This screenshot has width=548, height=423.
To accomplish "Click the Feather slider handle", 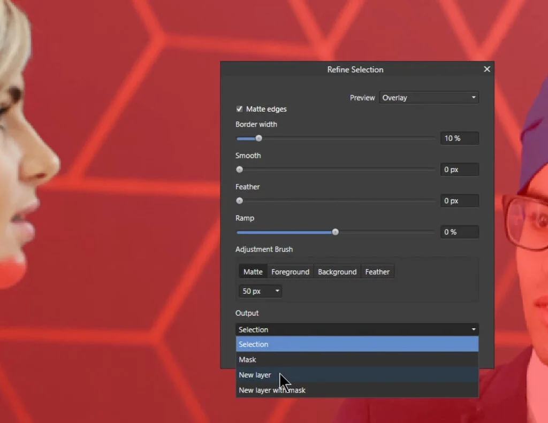I will click(x=239, y=201).
